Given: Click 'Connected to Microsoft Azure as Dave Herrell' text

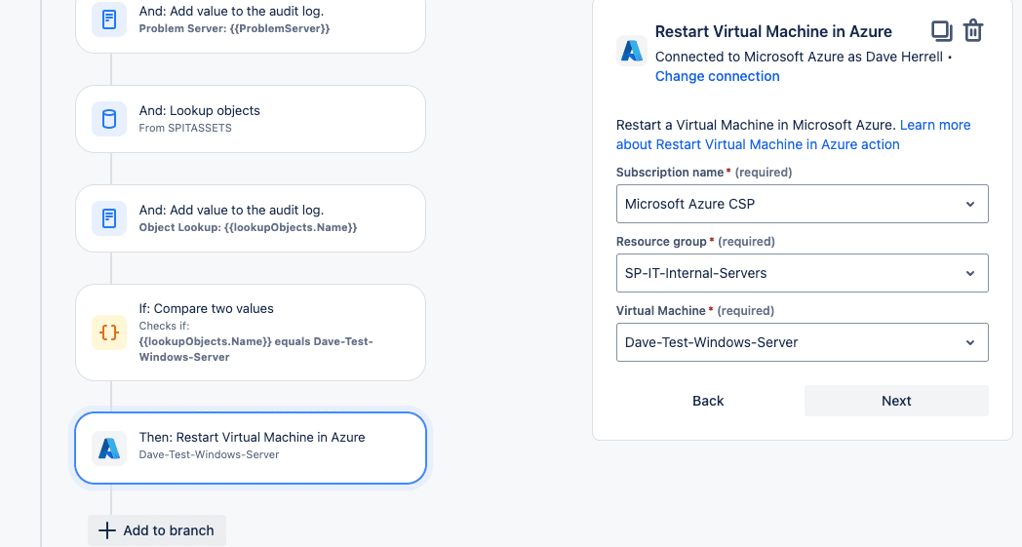Looking at the screenshot, I should tap(799, 57).
